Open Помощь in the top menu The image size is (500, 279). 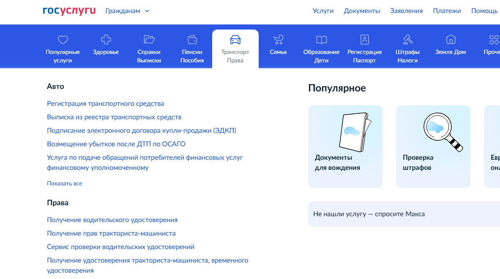pyautogui.click(x=484, y=11)
